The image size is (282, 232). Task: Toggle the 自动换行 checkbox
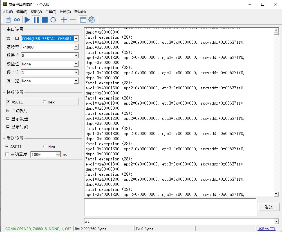[8, 111]
